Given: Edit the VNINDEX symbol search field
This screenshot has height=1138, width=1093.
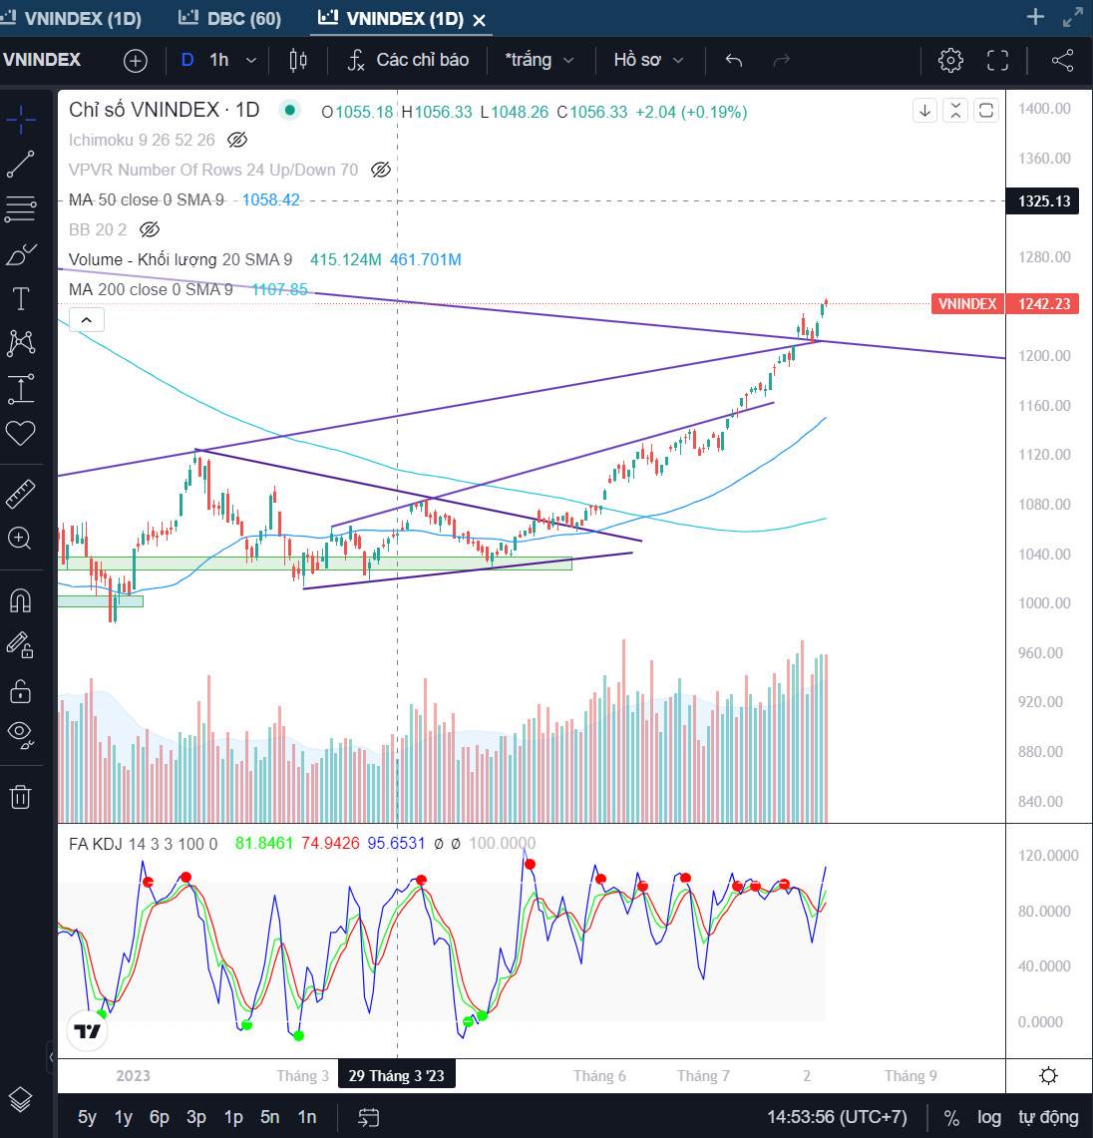Looking at the screenshot, I should pos(42,60).
